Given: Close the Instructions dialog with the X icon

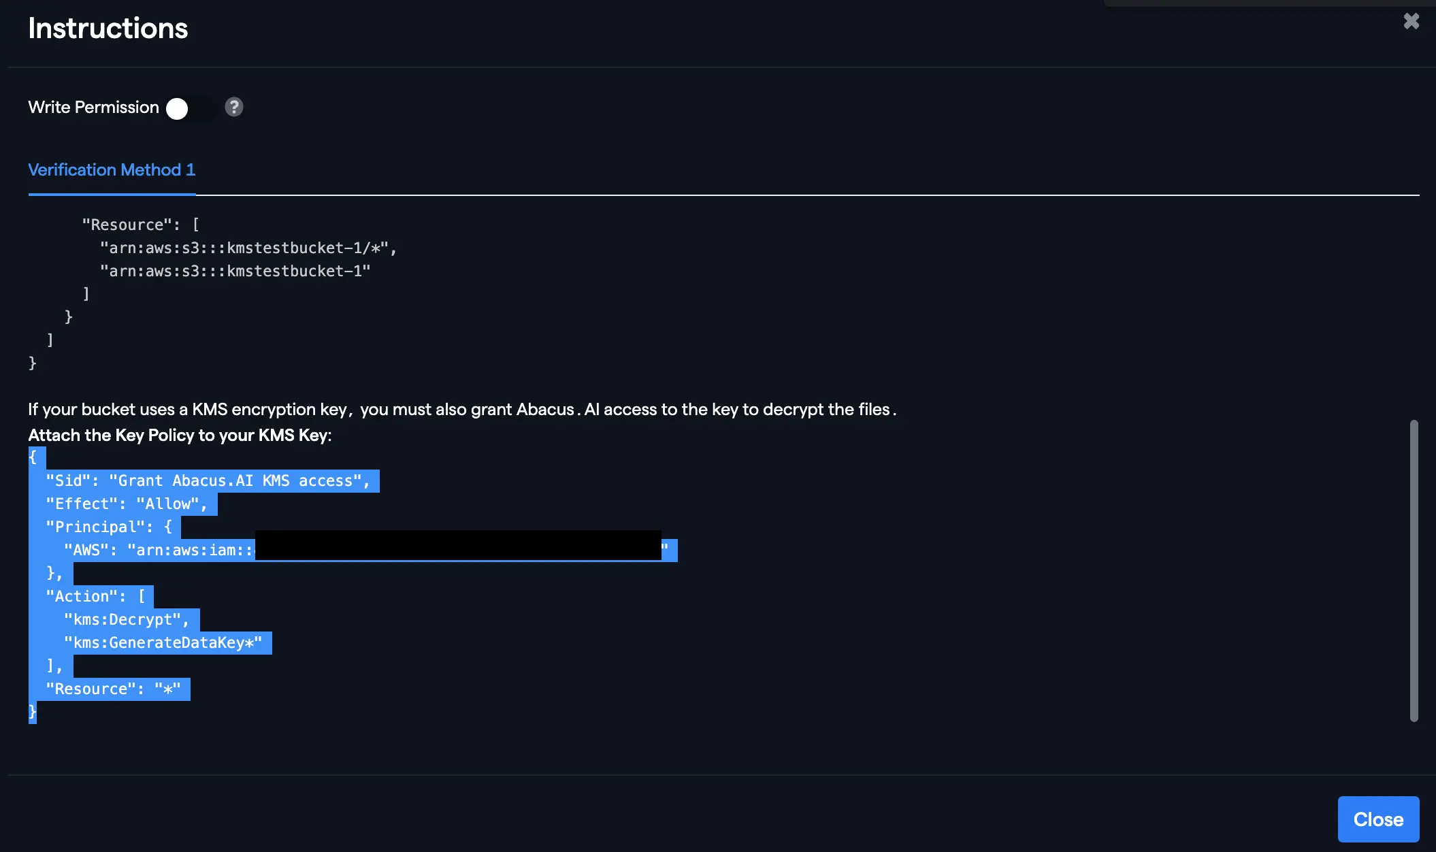Looking at the screenshot, I should (x=1411, y=21).
